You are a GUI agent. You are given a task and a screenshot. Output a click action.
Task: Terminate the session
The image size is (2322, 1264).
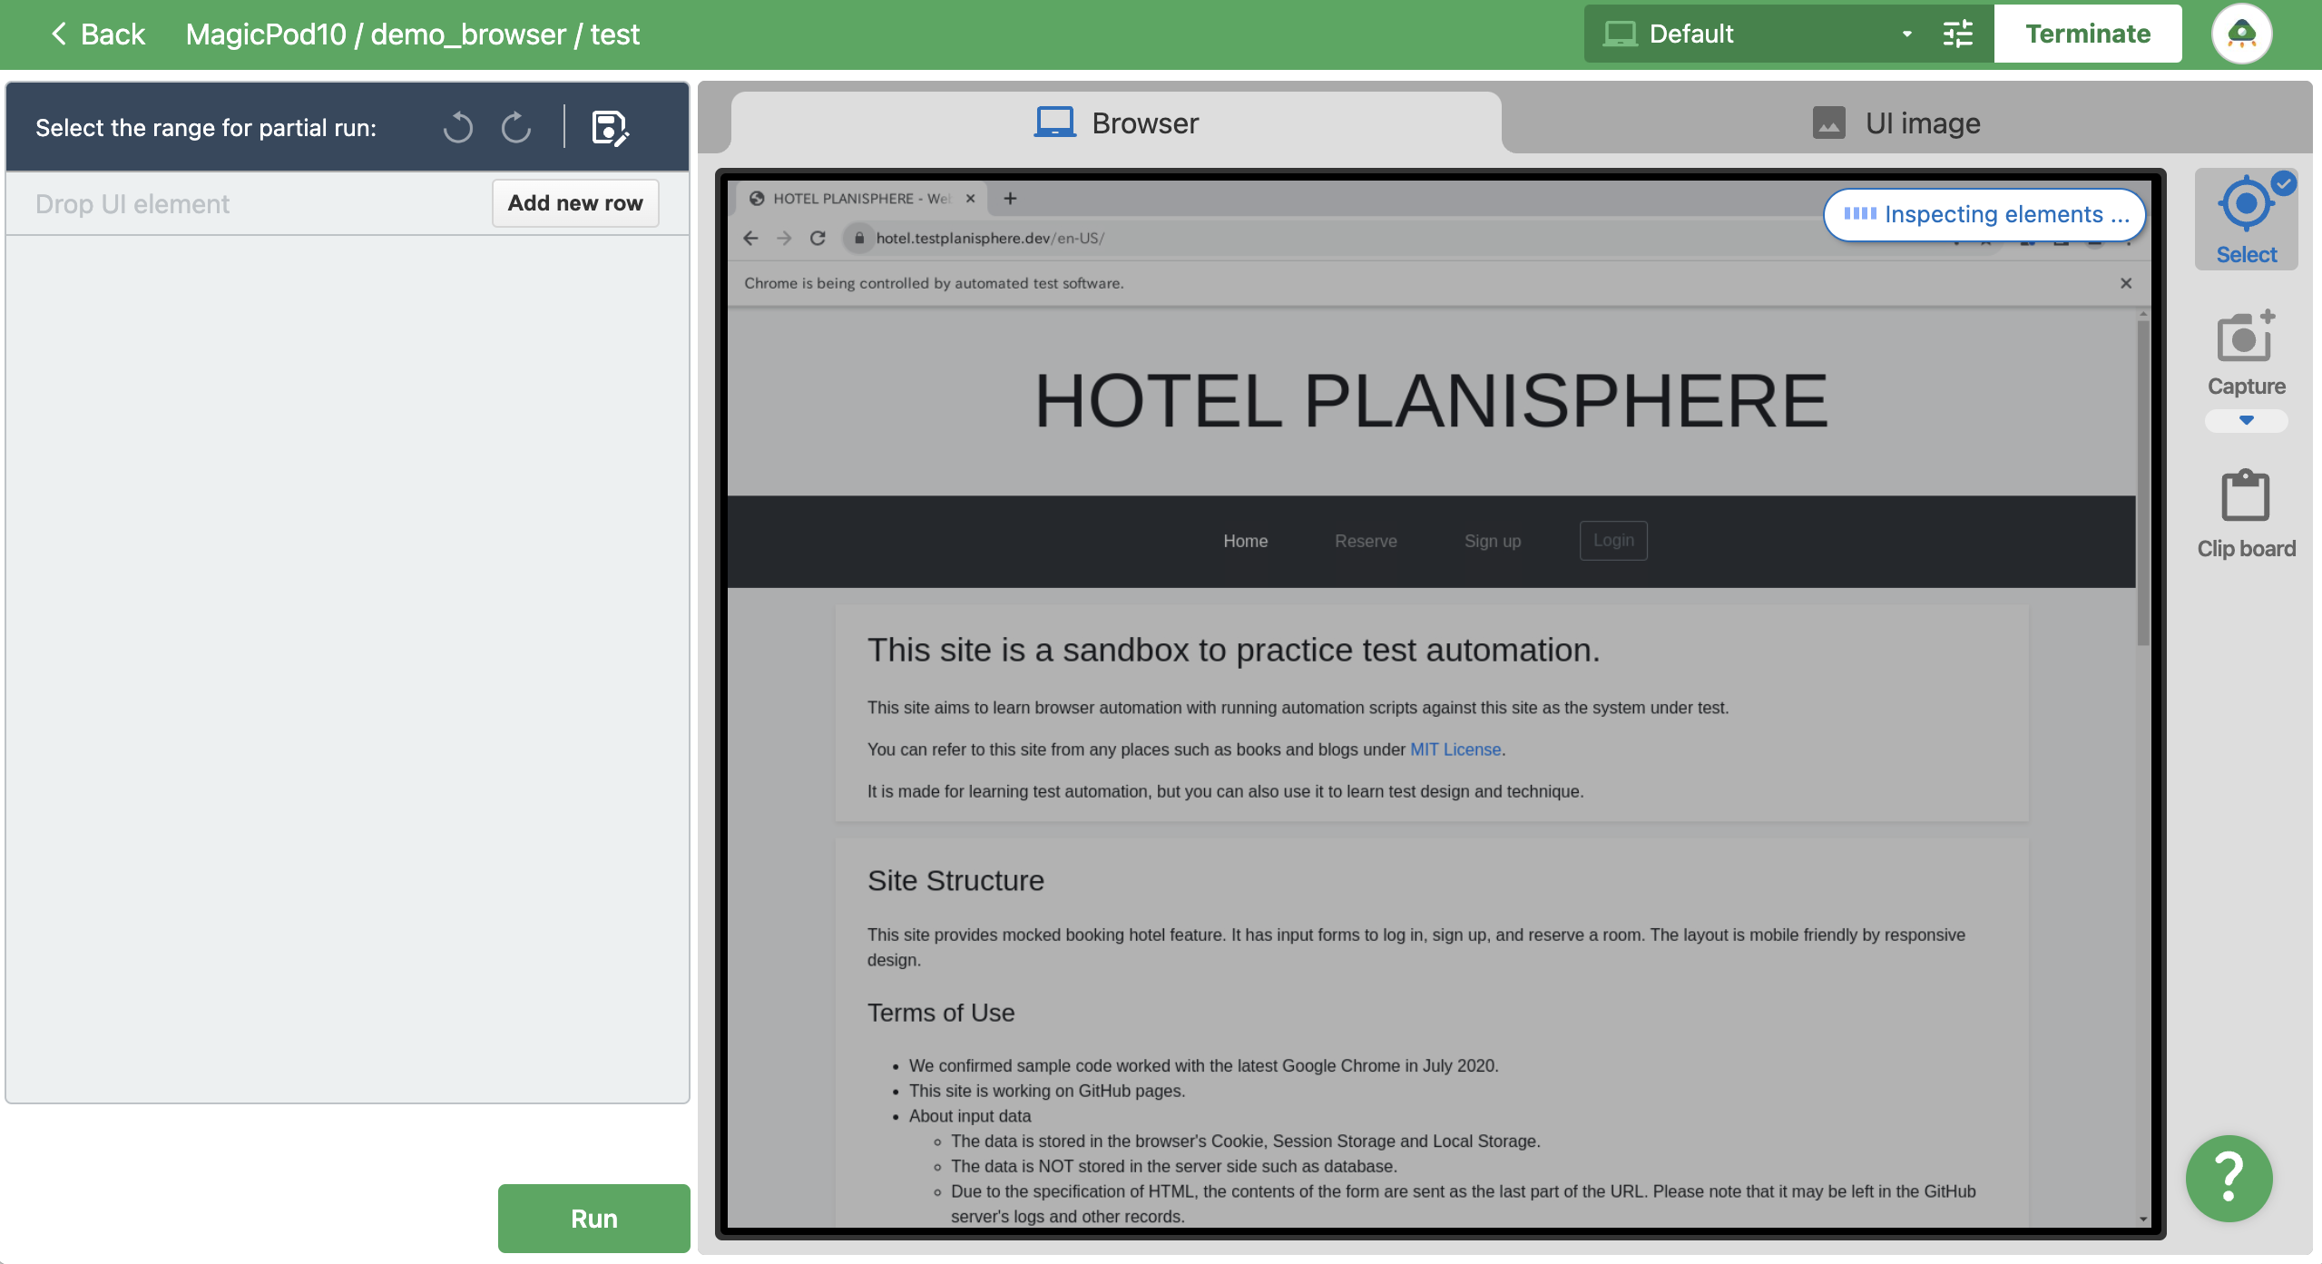pos(2087,34)
